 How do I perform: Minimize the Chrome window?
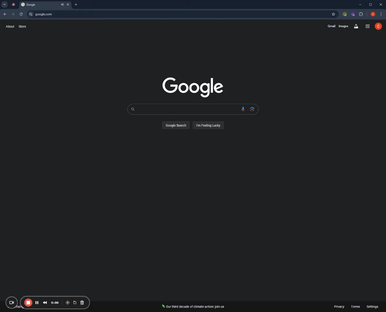[360, 5]
